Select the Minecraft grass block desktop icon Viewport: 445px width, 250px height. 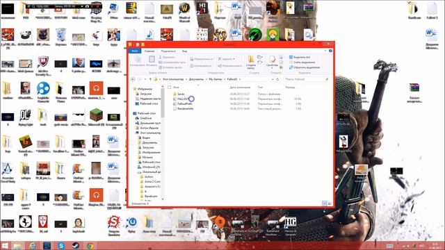click(96, 117)
